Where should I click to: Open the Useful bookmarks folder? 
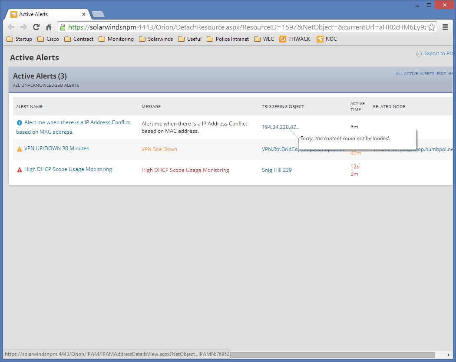(190, 39)
